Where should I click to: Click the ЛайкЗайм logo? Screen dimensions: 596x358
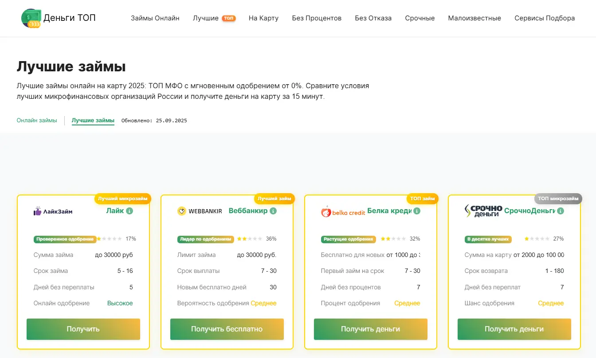pos(53,211)
